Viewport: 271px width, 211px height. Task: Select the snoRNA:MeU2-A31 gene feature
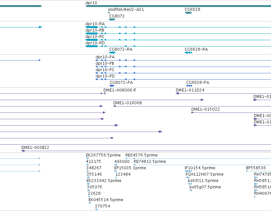(x=109, y=13)
